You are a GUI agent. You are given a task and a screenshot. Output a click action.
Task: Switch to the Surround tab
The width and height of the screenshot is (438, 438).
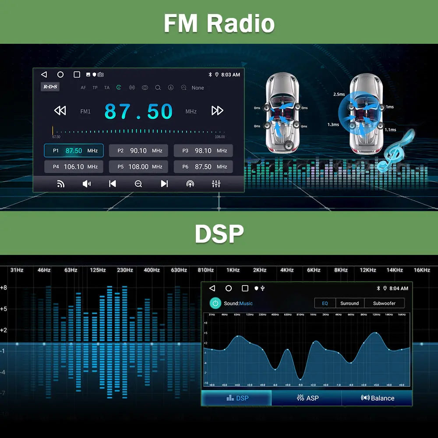(x=350, y=303)
